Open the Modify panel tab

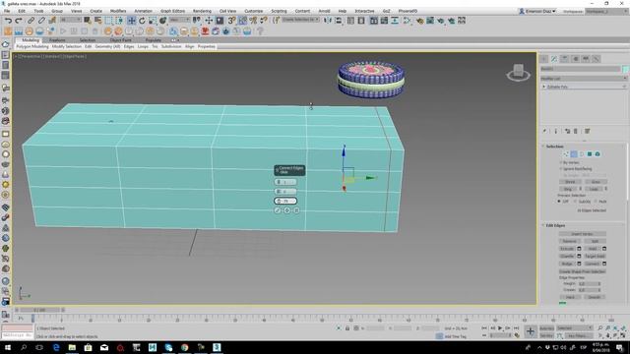(554, 59)
